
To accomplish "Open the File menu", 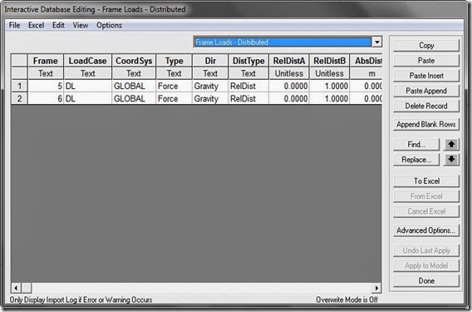I will [x=14, y=25].
